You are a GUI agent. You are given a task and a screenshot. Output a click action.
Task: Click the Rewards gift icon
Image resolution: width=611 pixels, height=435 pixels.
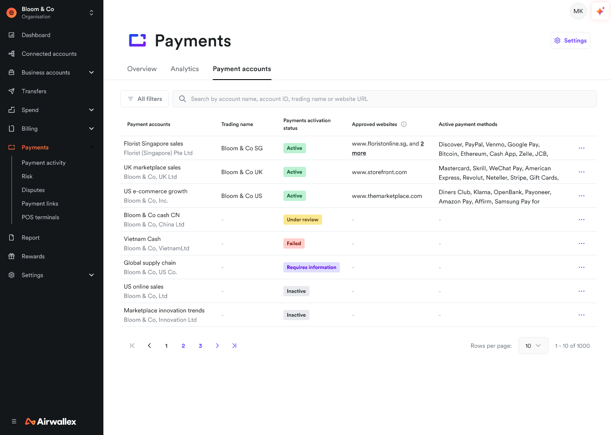11,256
